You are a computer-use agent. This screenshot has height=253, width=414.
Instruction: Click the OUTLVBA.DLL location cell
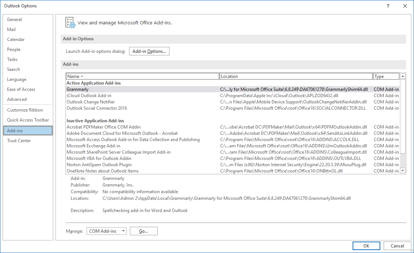290,158
